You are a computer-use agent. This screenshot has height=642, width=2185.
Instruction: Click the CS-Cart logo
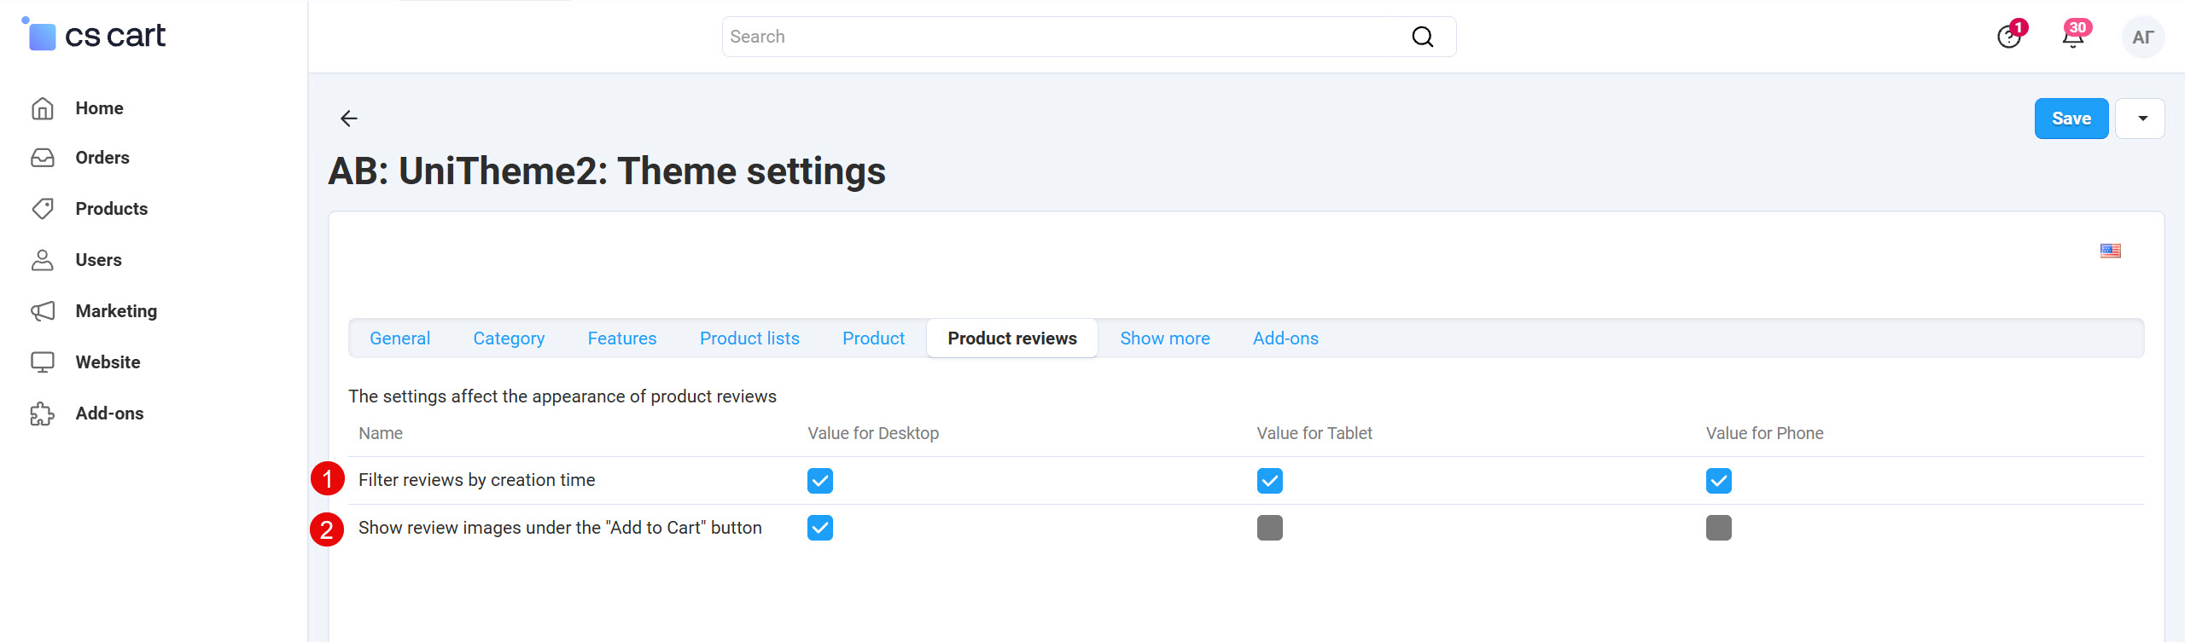tap(94, 35)
